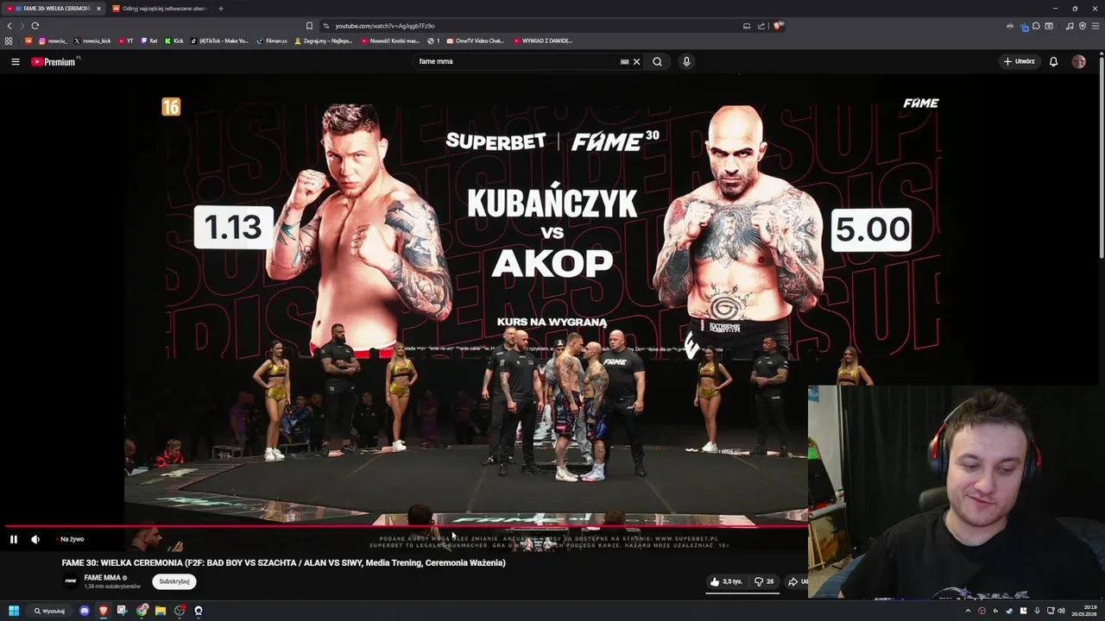Go back in browser history
1105x621 pixels.
(x=9, y=26)
